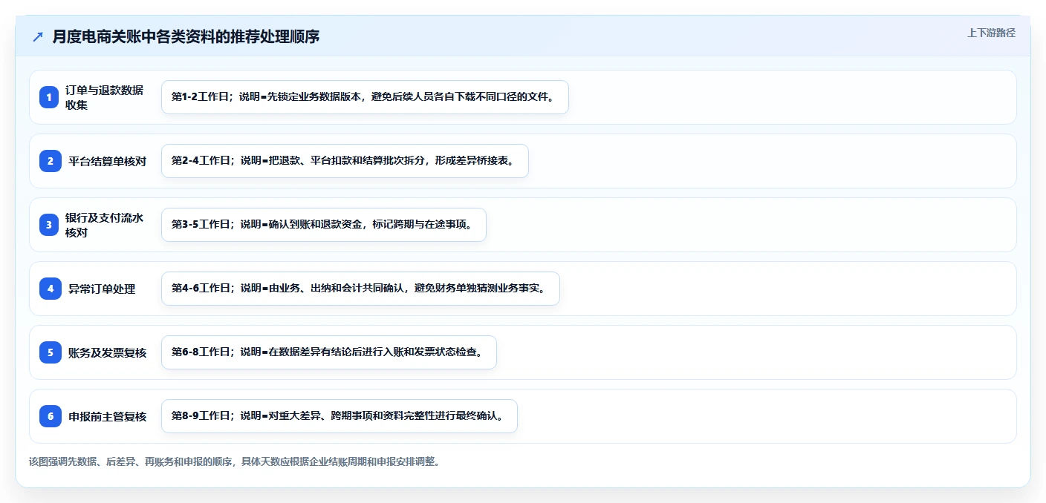Click the 第4-6工作日 description box
The width and height of the screenshot is (1046, 503).
click(360, 289)
